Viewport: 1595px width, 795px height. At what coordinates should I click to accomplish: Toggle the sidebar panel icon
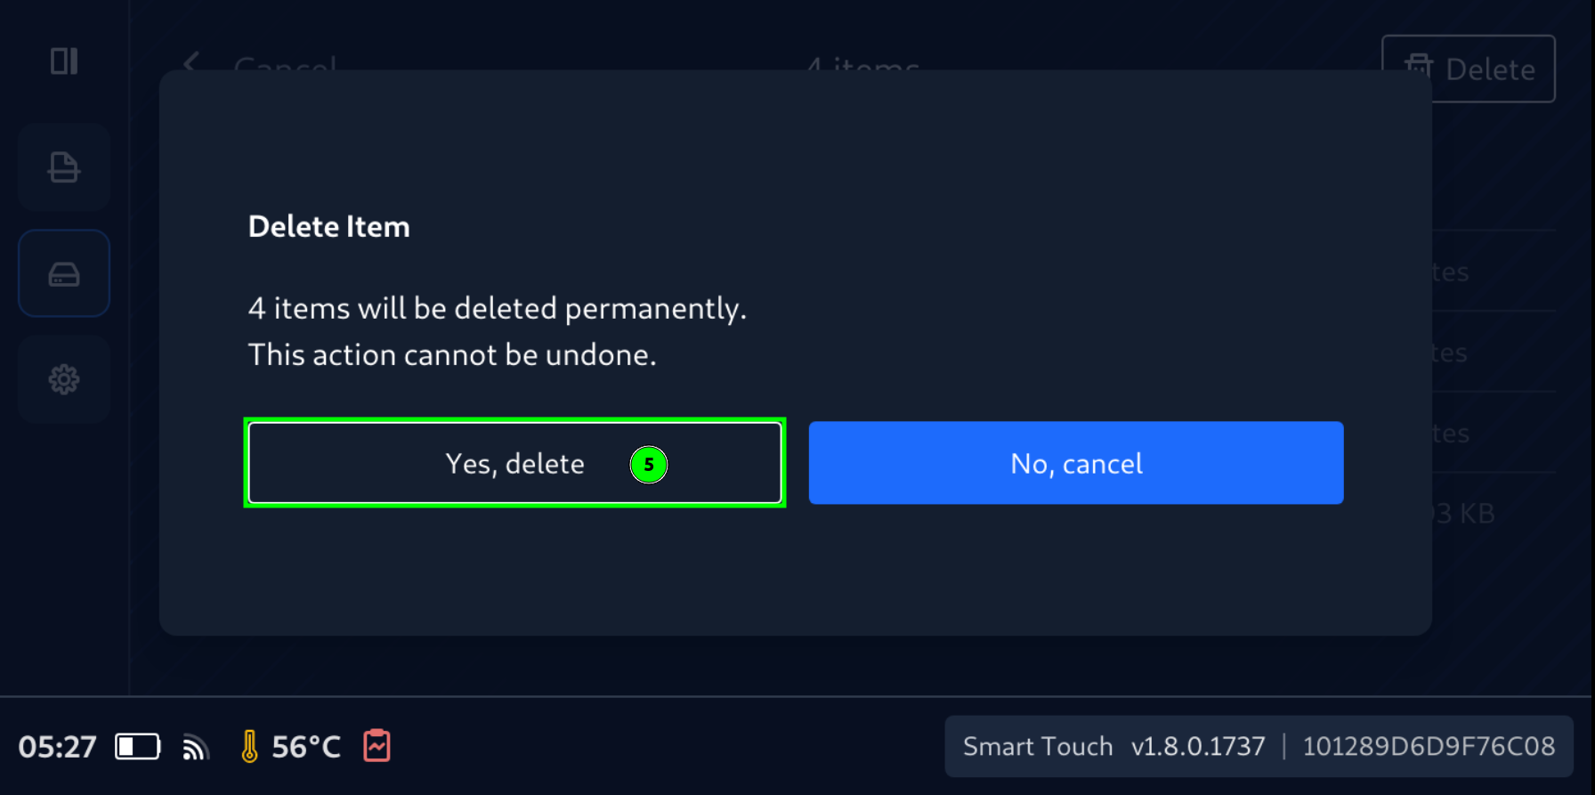[64, 61]
